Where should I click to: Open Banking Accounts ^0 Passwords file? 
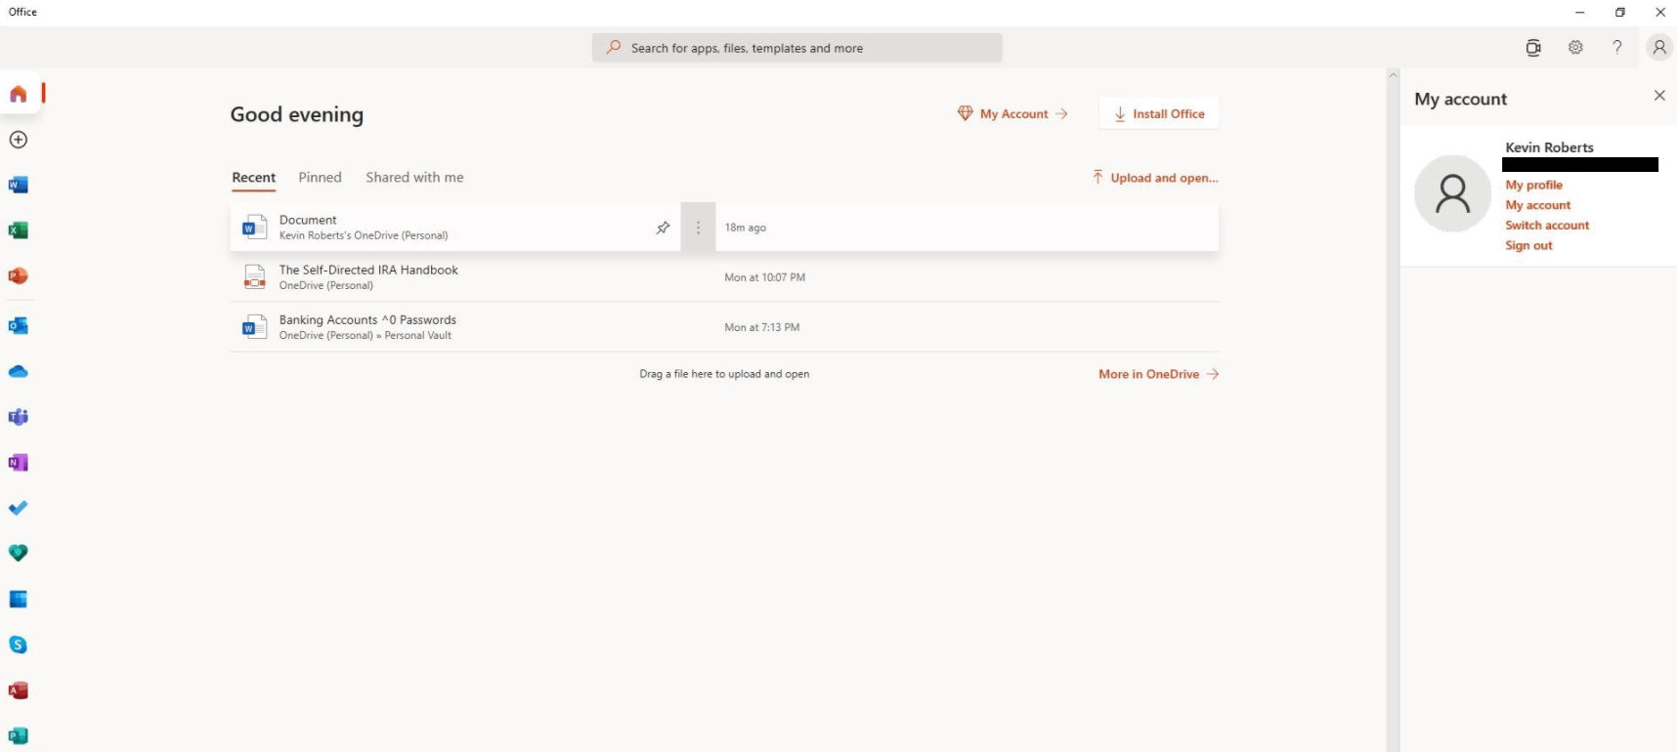point(367,319)
